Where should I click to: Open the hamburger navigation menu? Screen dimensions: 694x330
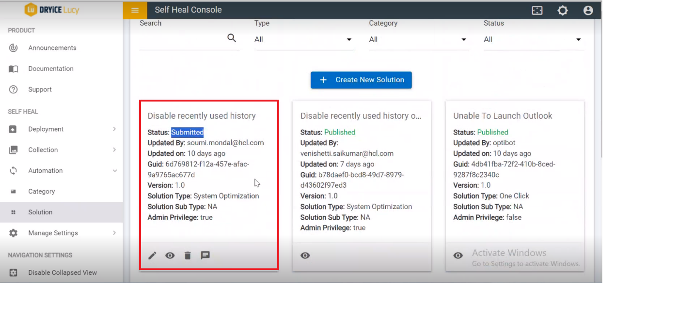135,10
